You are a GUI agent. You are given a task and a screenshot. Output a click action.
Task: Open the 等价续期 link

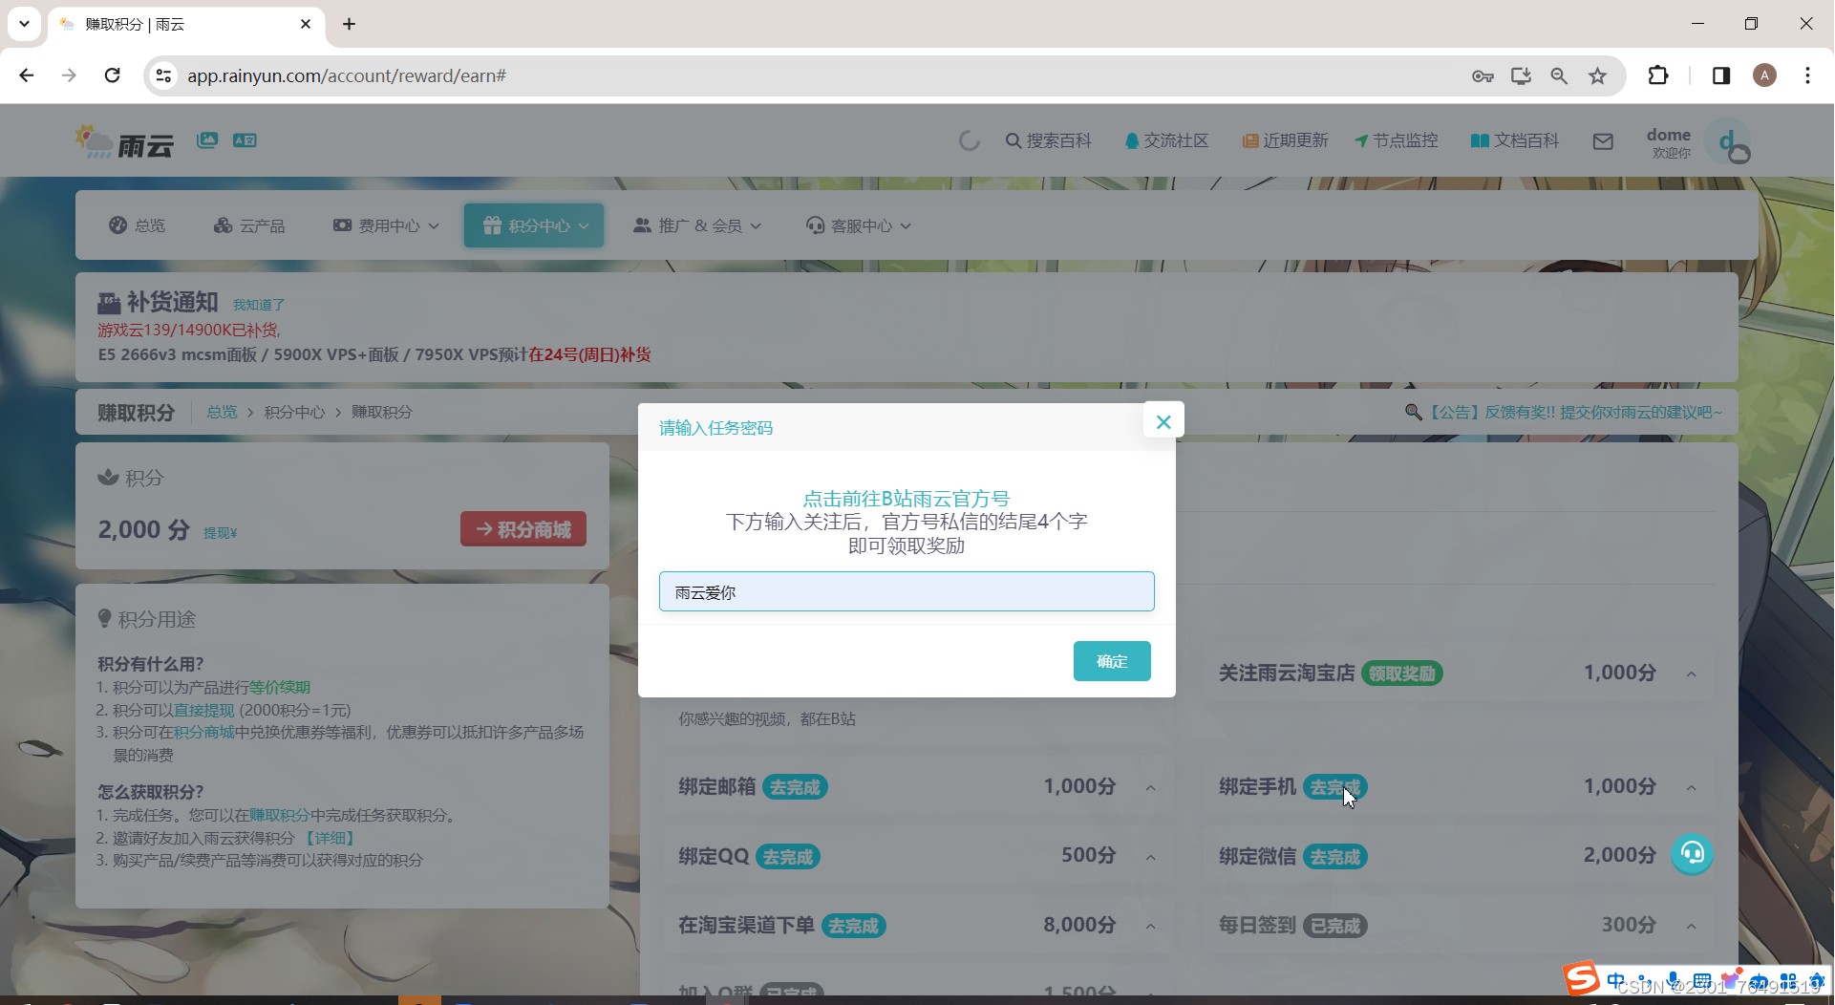[280, 687]
